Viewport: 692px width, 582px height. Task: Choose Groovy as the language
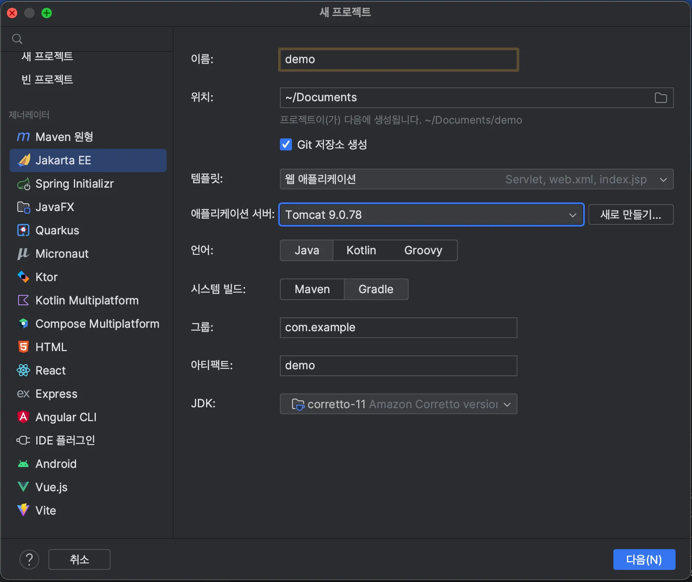[x=423, y=250]
